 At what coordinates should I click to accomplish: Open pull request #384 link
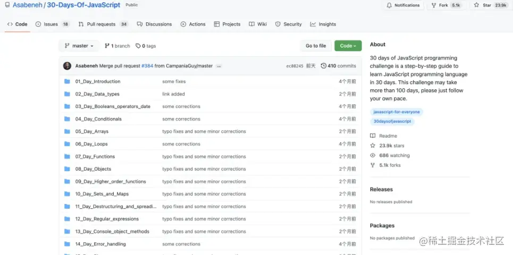147,66
